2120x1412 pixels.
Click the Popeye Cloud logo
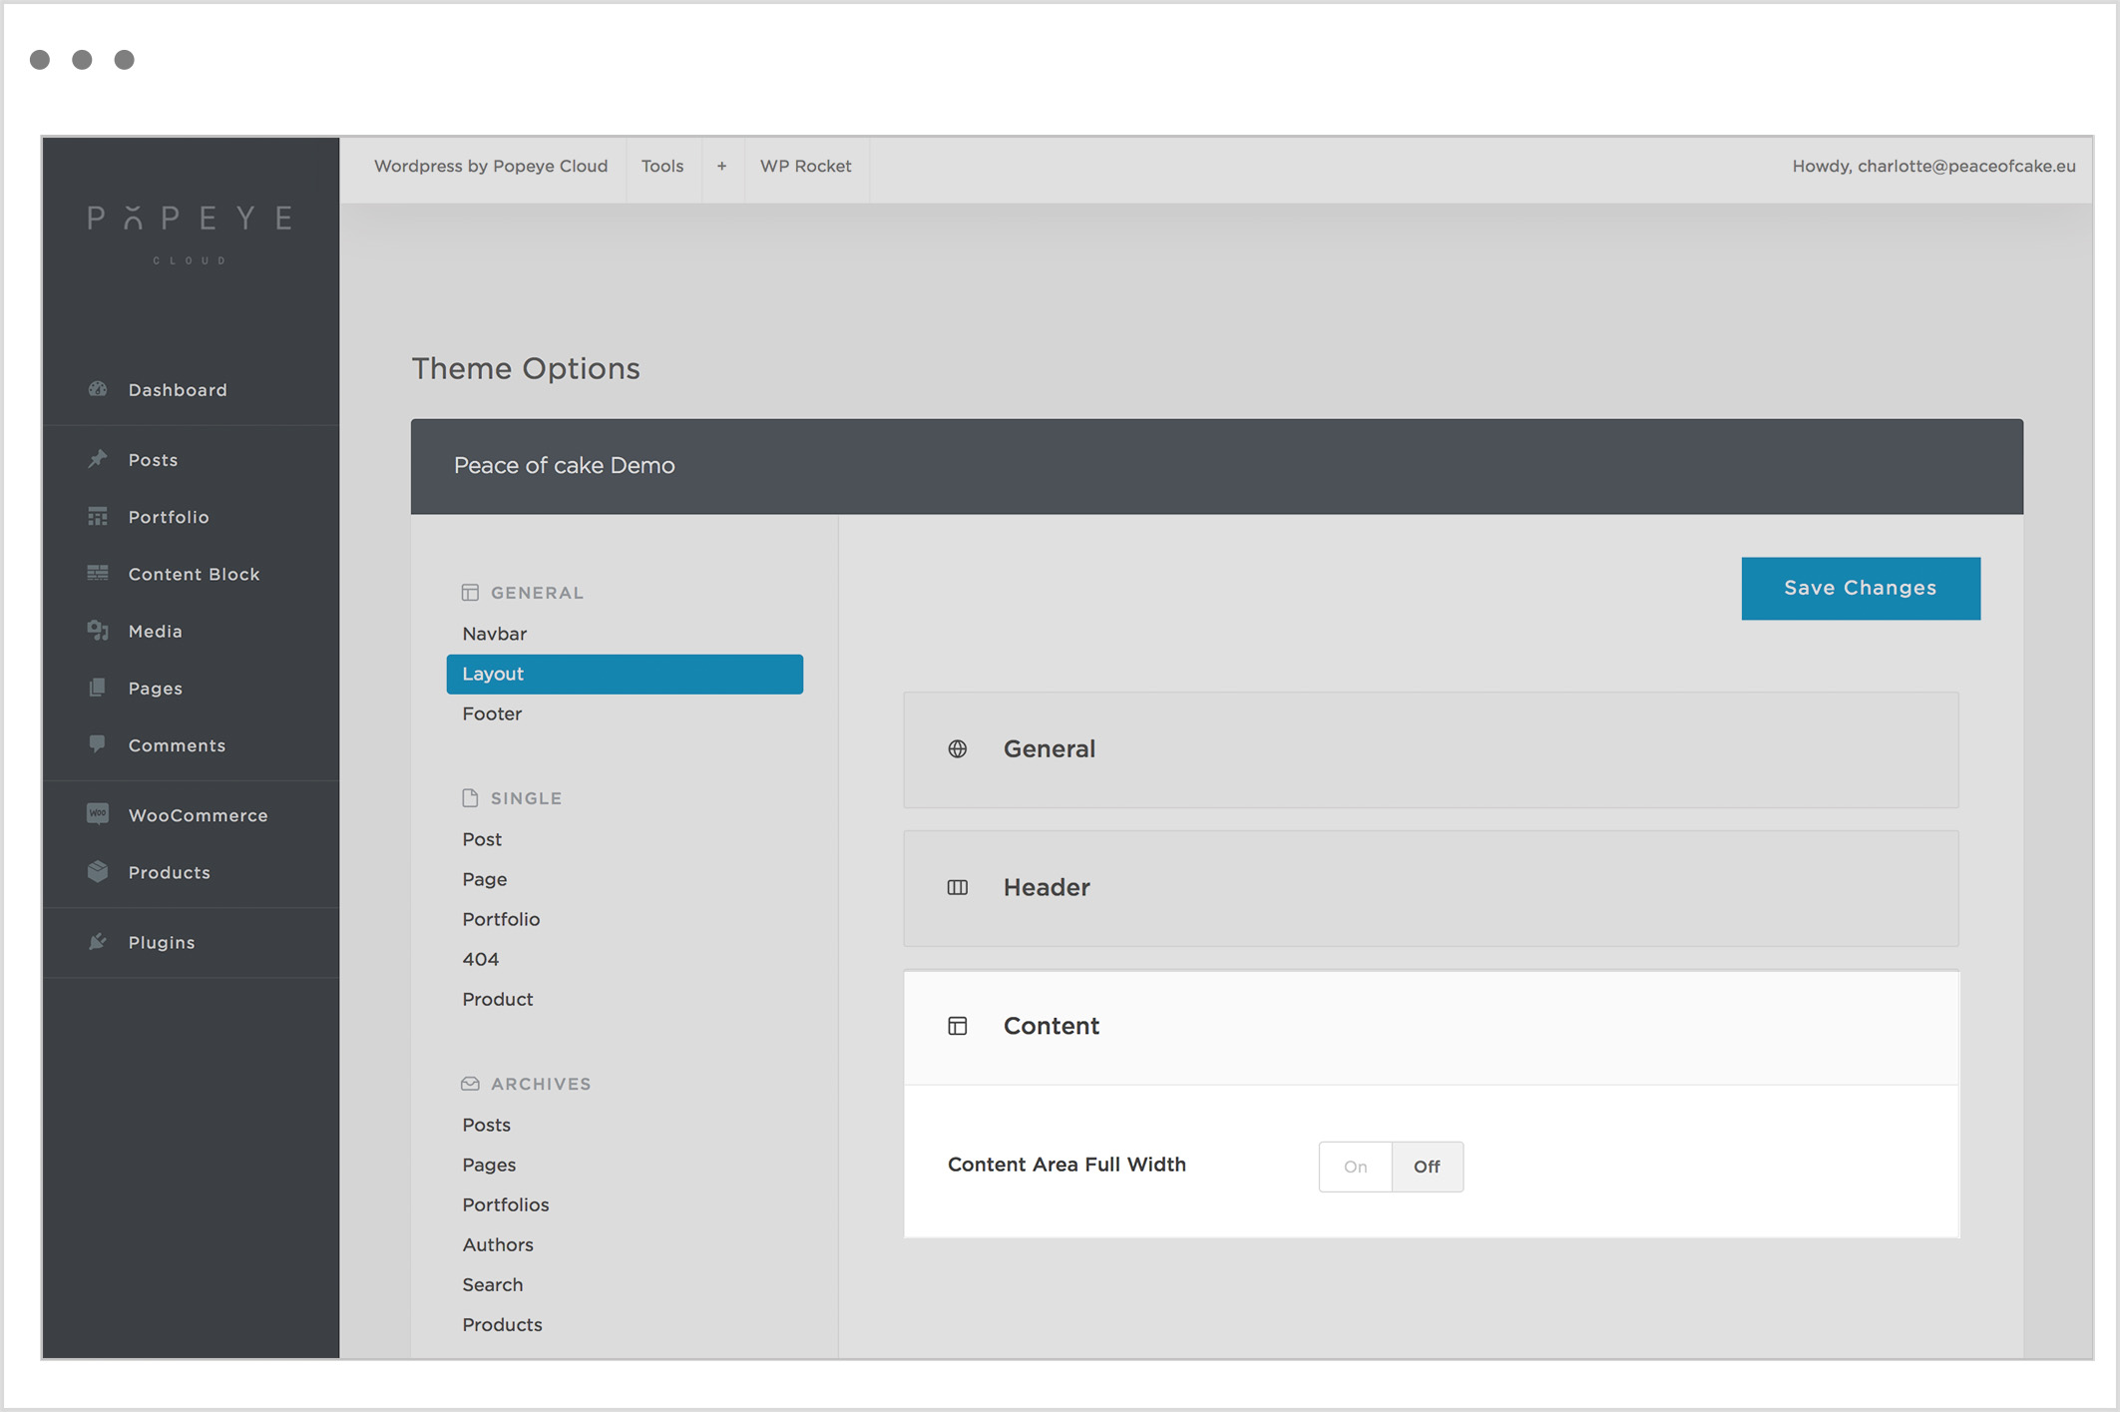tap(190, 233)
